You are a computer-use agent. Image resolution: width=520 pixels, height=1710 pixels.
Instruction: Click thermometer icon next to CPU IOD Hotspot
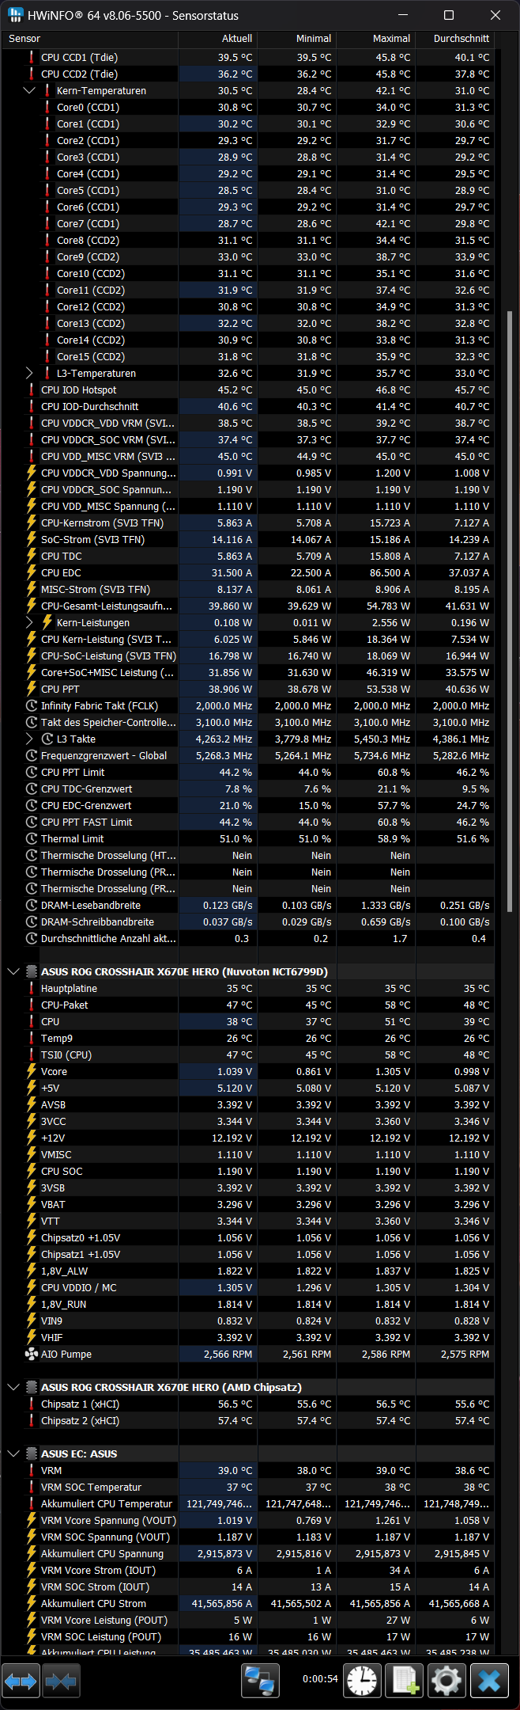(x=32, y=389)
